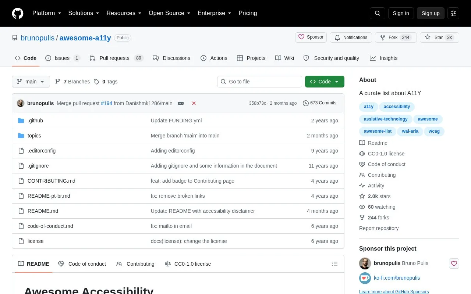
Task: Click the bell Notifications button
Action: coord(351,37)
